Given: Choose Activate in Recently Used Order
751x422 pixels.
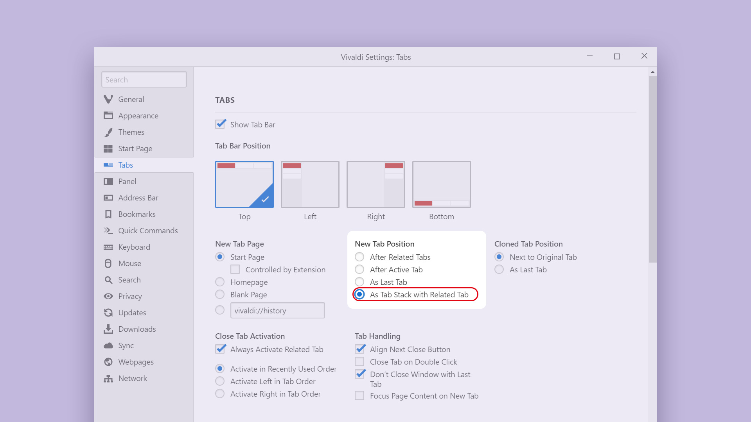Looking at the screenshot, I should pyautogui.click(x=220, y=368).
